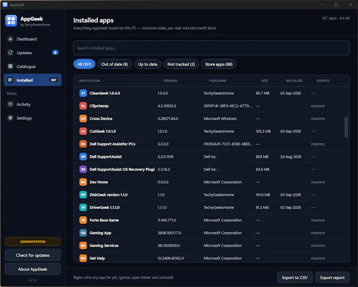
Task: Click the Gaming App GA icon
Action: [83, 233]
